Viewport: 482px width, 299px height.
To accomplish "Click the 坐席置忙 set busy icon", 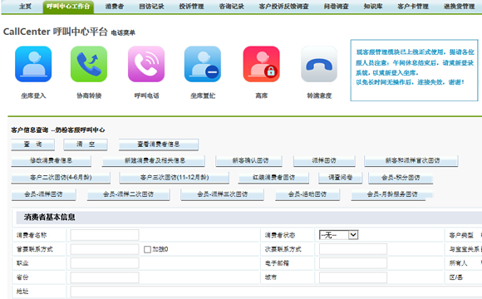I will point(203,64).
